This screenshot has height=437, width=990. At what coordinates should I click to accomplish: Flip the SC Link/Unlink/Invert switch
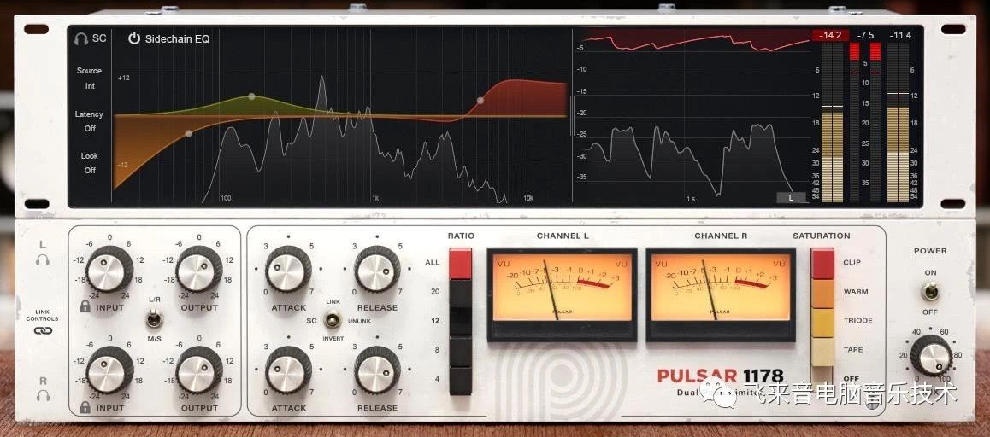pyautogui.click(x=330, y=320)
